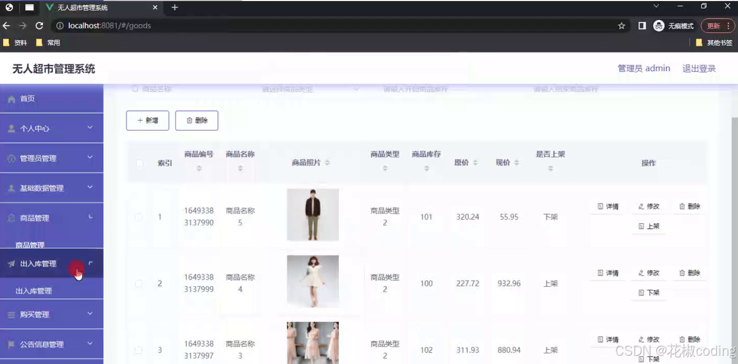Select 商品管理 submenu item
Screen dimensions: 738x364
click(x=30, y=245)
